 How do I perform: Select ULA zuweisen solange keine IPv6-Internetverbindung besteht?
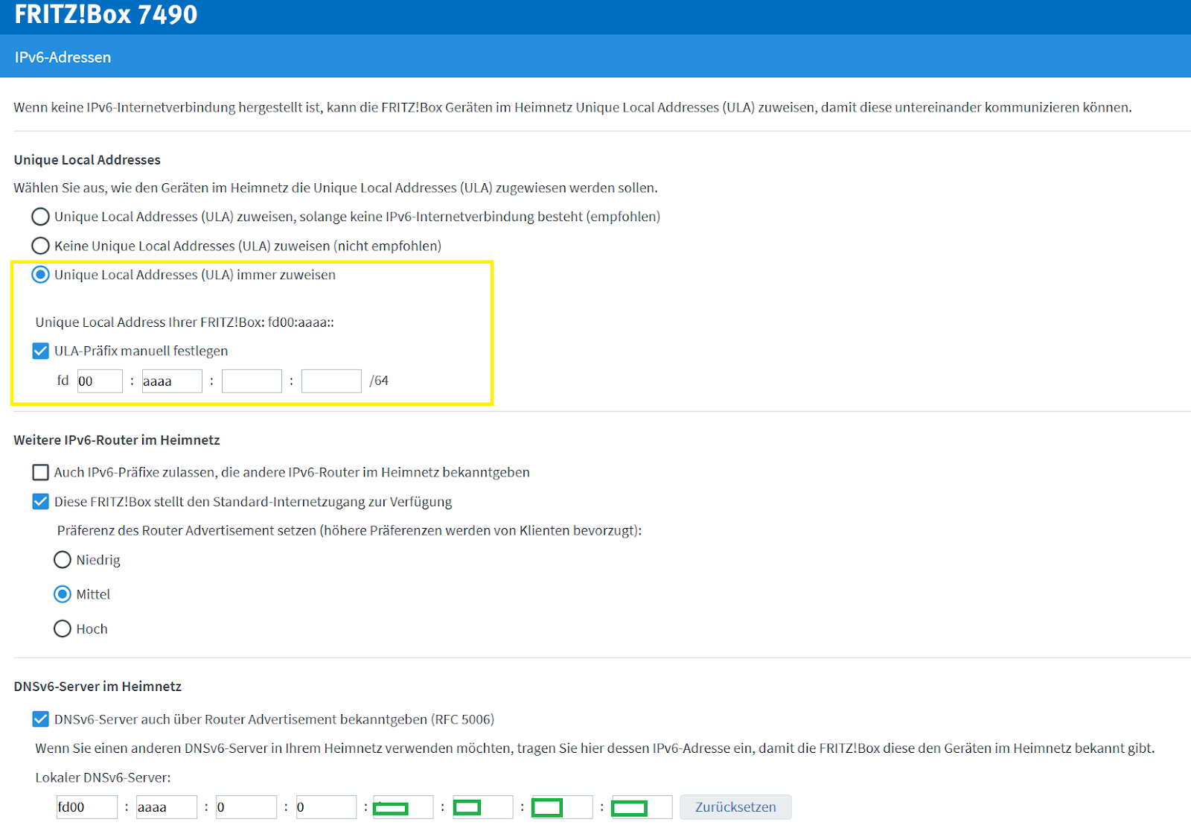tap(40, 217)
